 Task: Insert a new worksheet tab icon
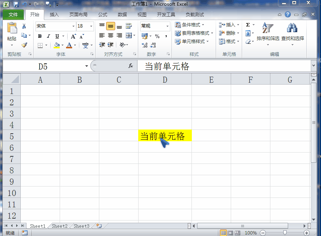tap(99, 226)
